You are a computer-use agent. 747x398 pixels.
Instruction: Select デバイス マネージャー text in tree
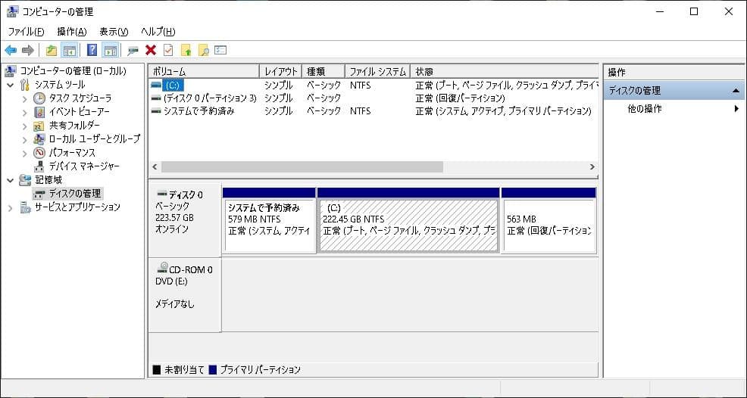[84, 166]
